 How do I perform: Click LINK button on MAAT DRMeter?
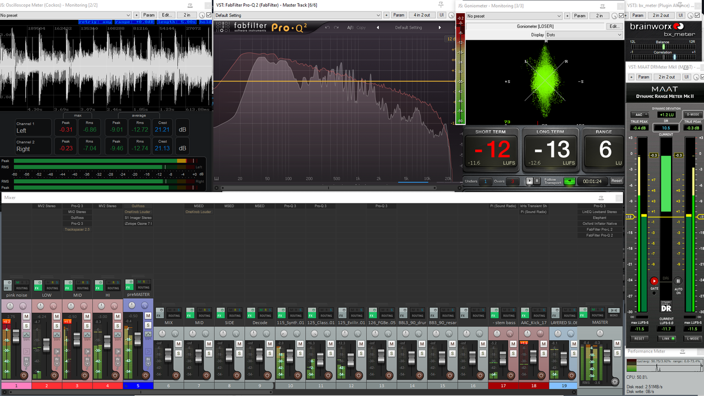(x=666, y=338)
